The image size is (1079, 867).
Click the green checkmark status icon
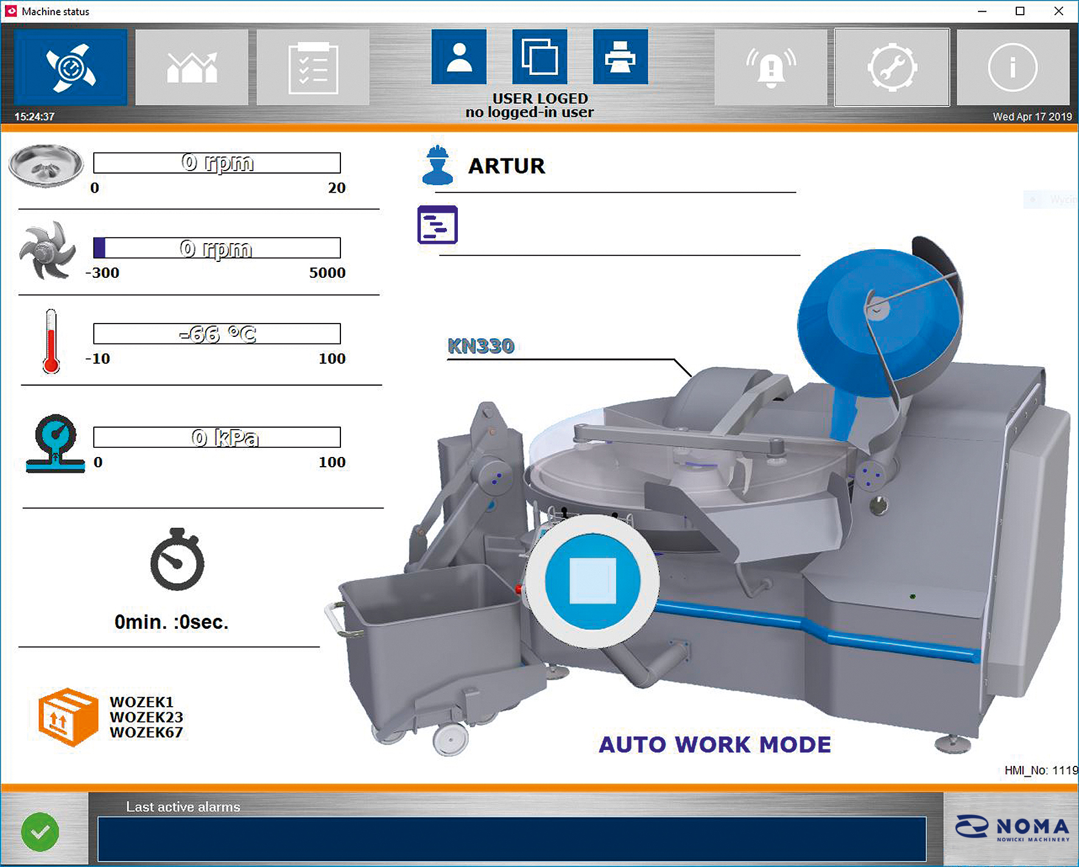pyautogui.click(x=40, y=832)
